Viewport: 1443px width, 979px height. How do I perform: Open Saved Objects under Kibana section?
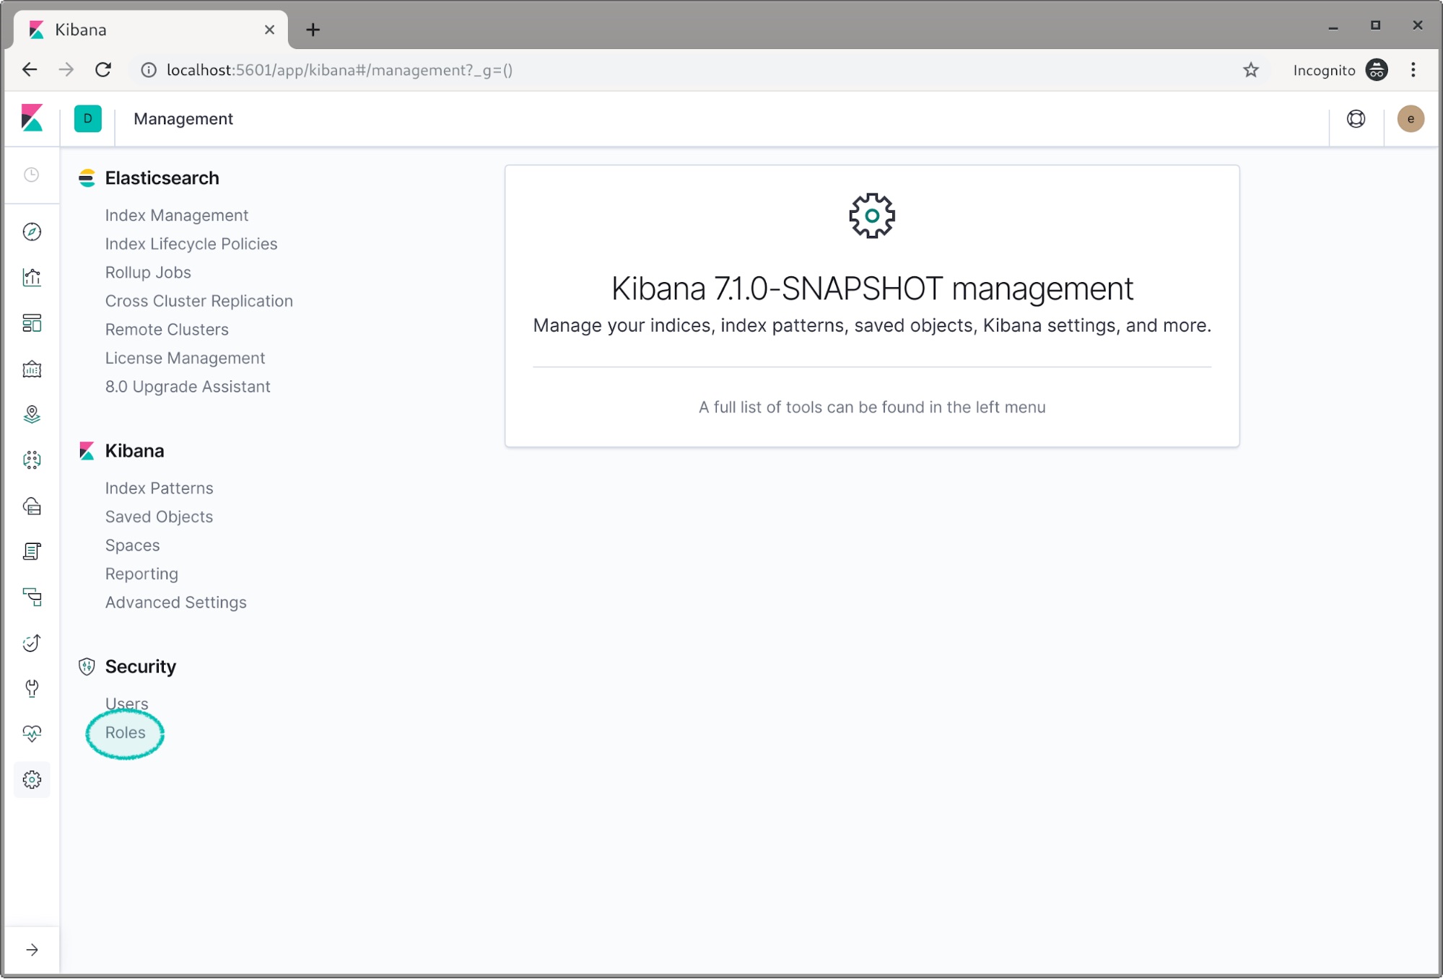[159, 517]
